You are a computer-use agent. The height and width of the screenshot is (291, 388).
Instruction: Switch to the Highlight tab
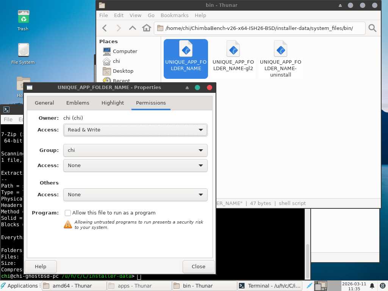tap(113, 103)
